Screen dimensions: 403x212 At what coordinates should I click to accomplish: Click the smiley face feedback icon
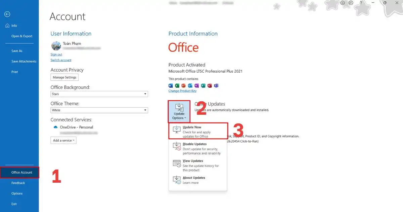[x=343, y=3]
